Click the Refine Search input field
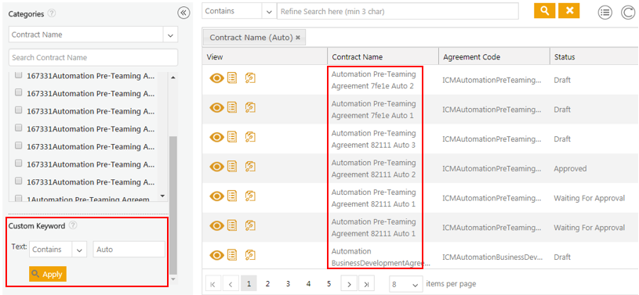Image resolution: width=639 pixels, height=295 pixels. point(398,12)
